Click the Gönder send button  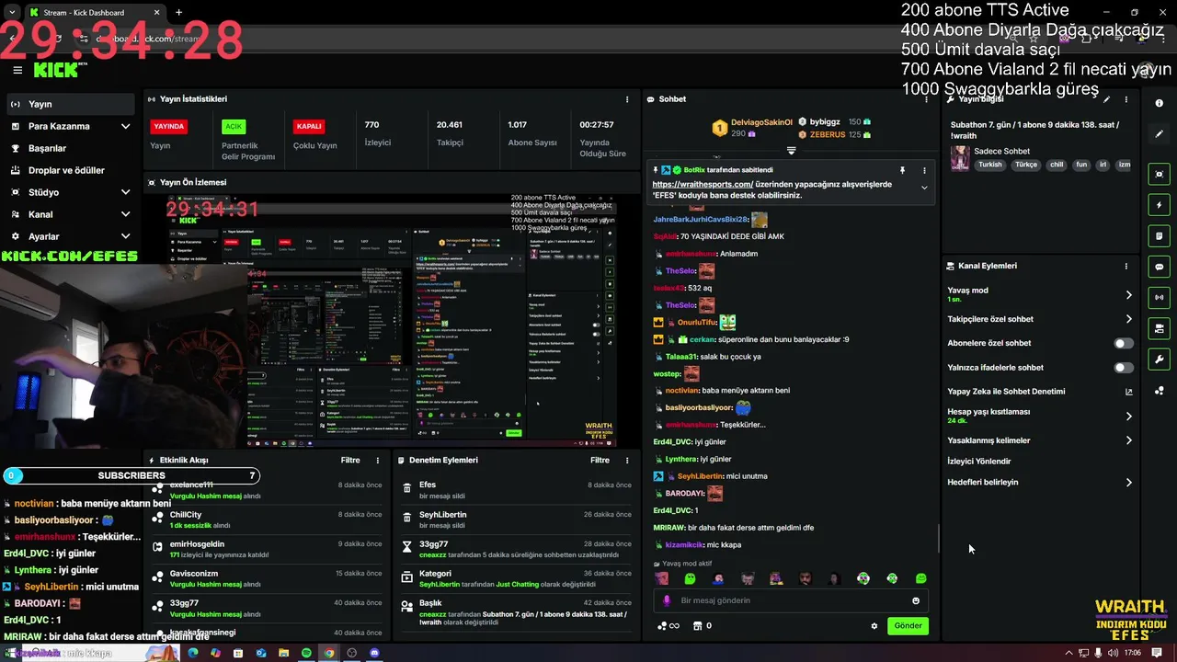coord(908,626)
